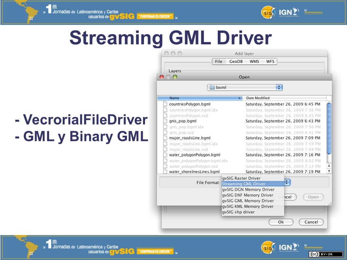The width and height of the screenshot is (347, 260).
Task: Click the file list scroll up arrow
Action: tap(329, 166)
